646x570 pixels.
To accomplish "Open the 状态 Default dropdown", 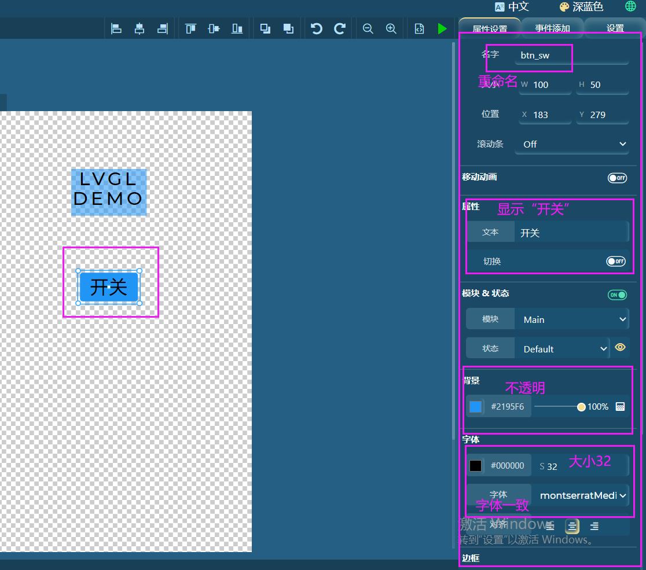I will point(562,349).
